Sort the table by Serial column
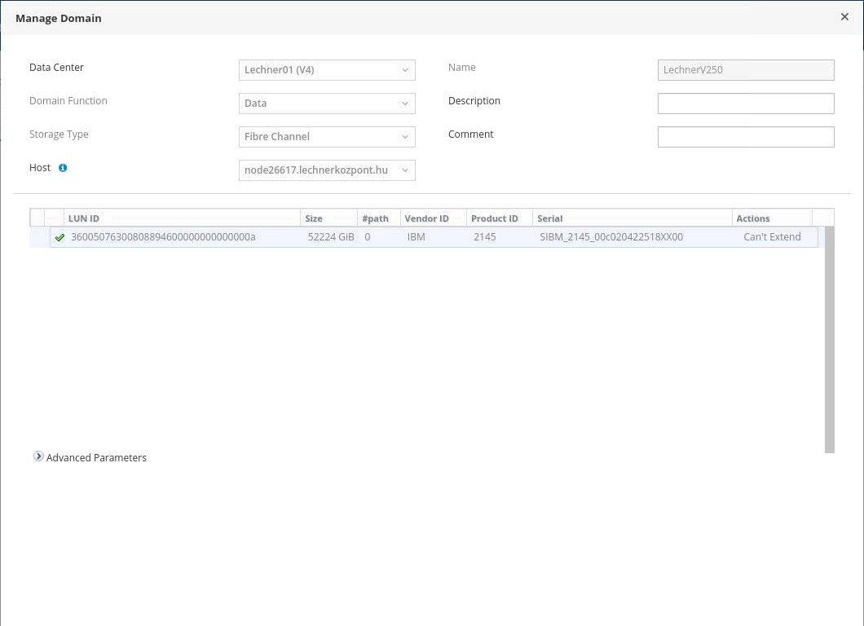 pos(632,218)
